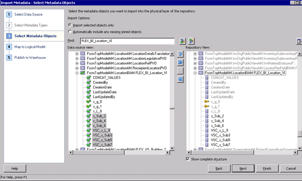
Task: Click column icon of VSC_s_Sub5 in Repository View
Action: [207, 140]
